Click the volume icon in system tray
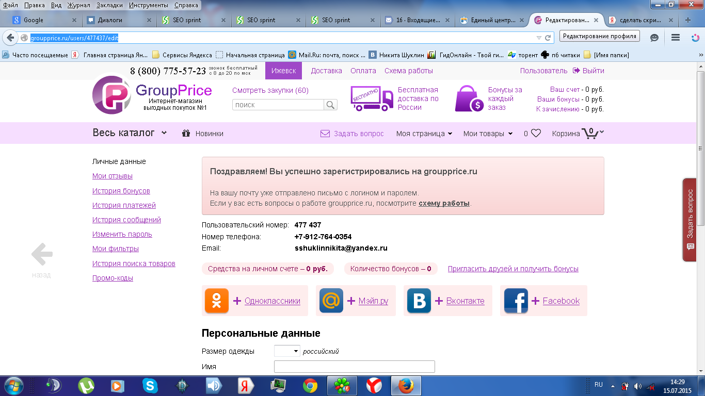Screen dimensions: 705x396 click(638, 386)
